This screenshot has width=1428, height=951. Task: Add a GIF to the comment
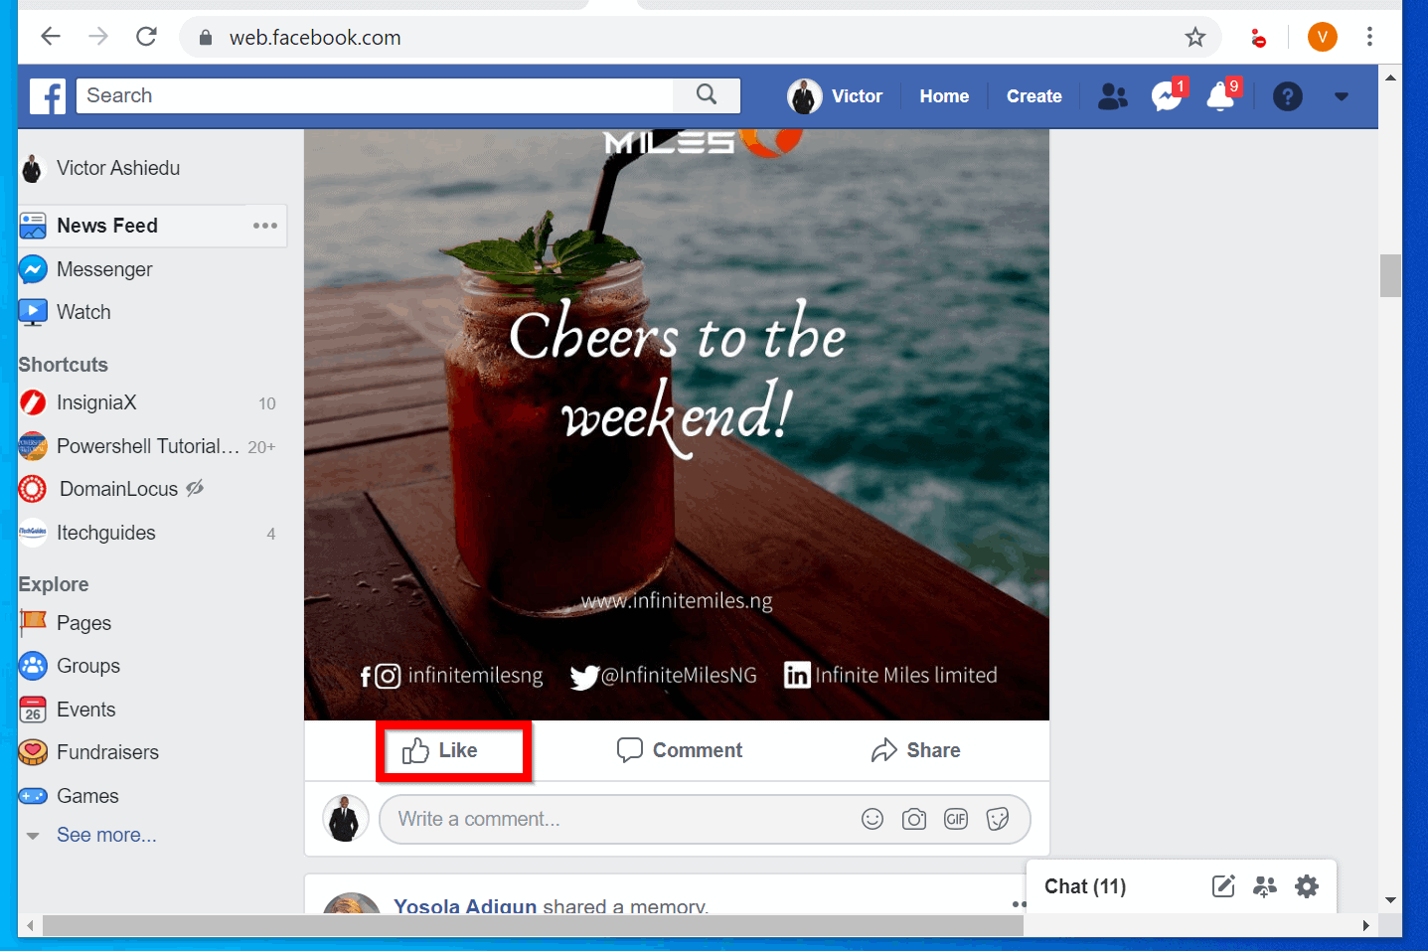point(956,819)
